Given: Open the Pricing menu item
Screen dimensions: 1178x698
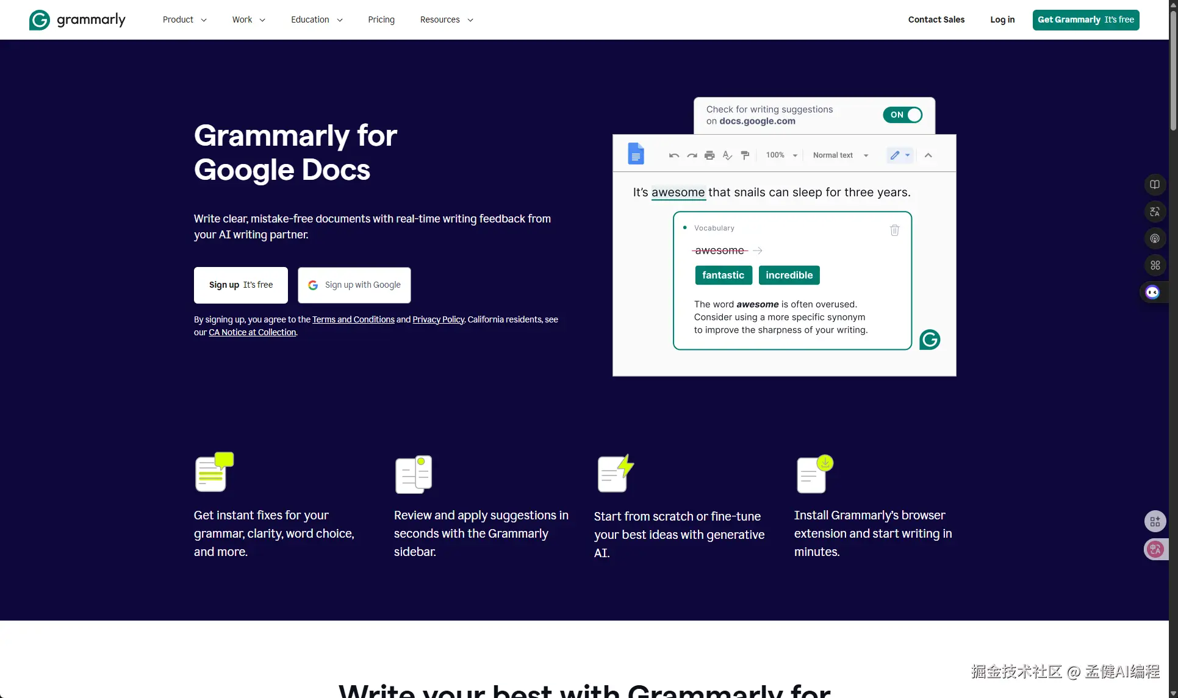Looking at the screenshot, I should pos(381,20).
